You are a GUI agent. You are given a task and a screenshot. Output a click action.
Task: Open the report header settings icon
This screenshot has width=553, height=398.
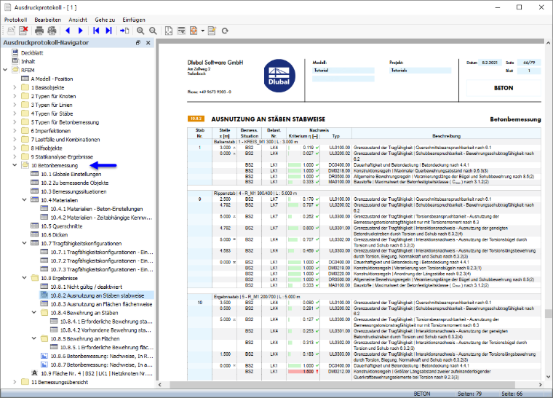tap(181, 31)
